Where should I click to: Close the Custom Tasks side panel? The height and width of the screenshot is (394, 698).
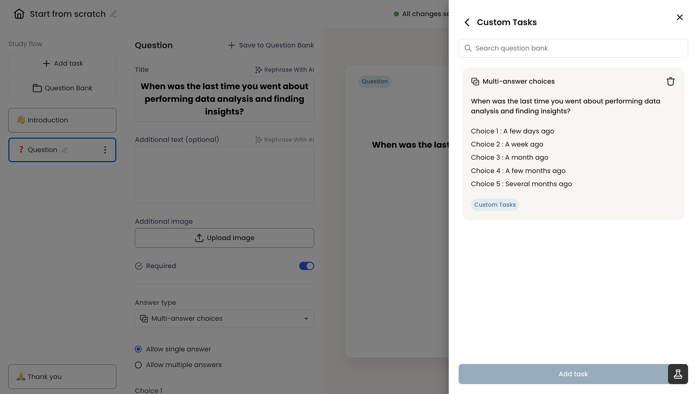pos(680,17)
